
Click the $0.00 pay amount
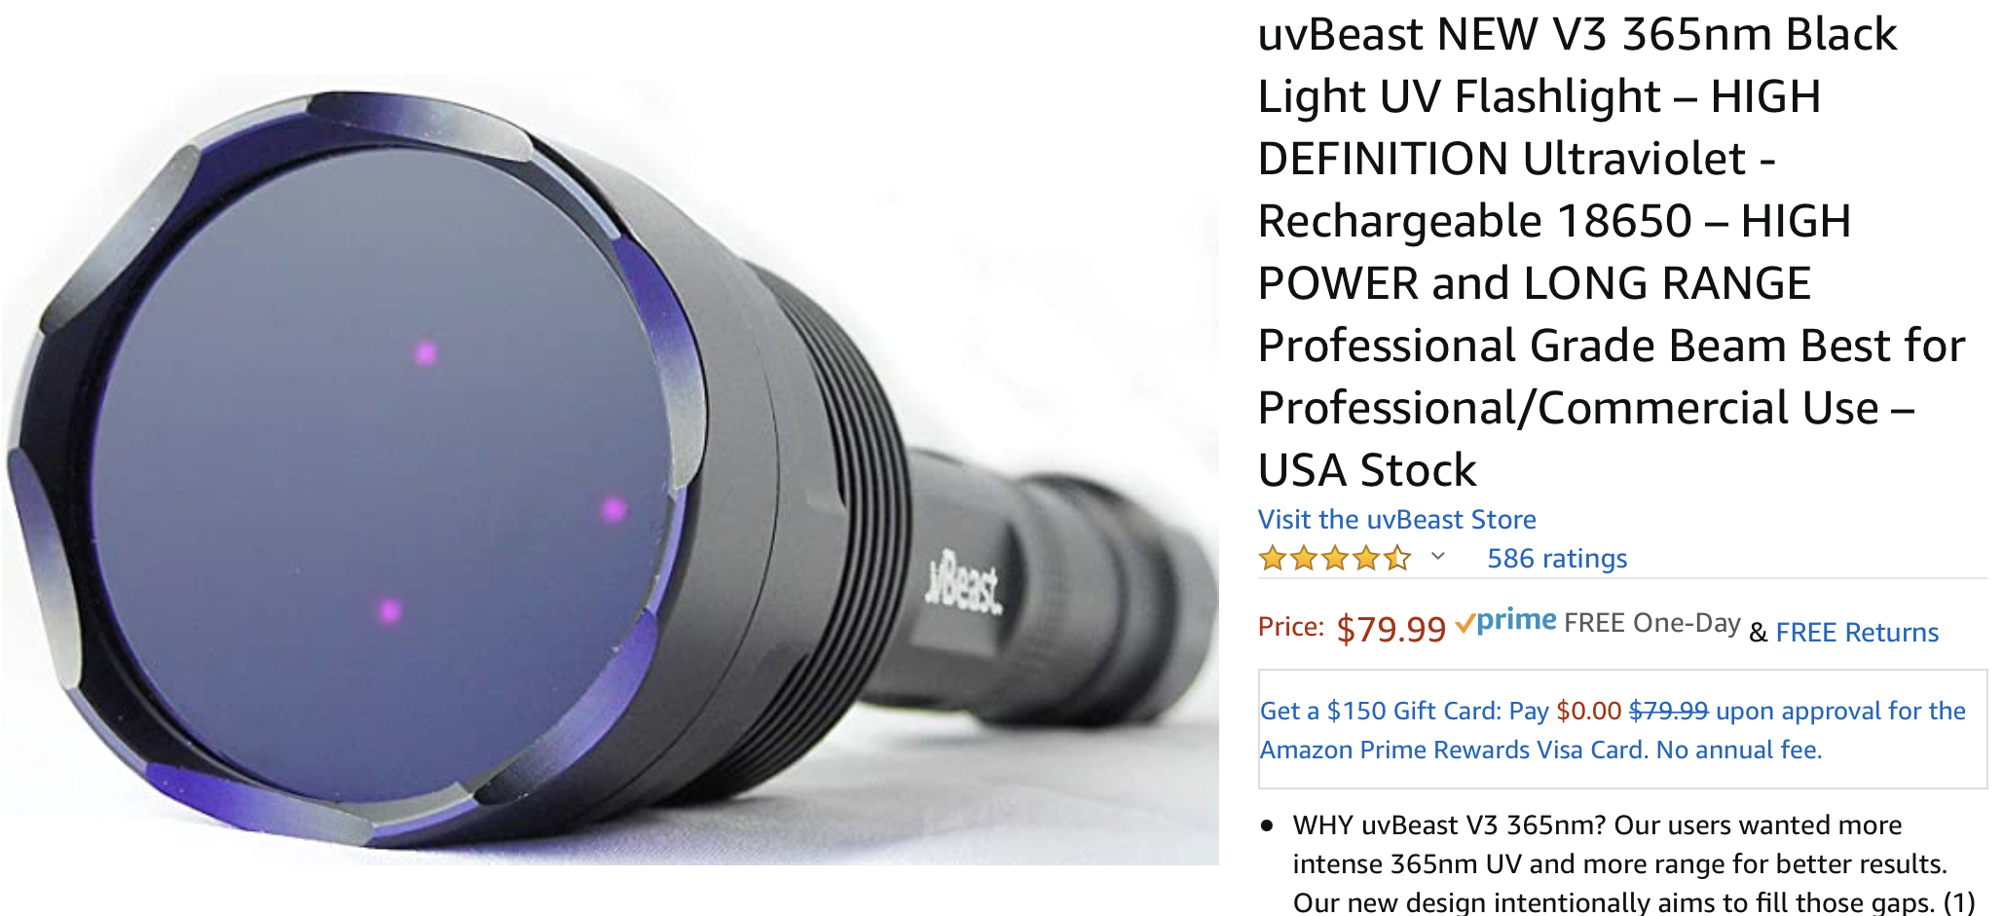click(x=1589, y=711)
